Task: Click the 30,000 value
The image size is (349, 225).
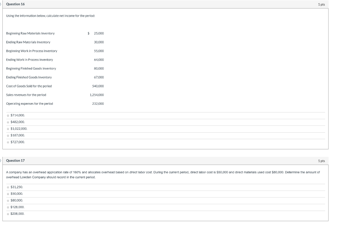Action: [99, 42]
